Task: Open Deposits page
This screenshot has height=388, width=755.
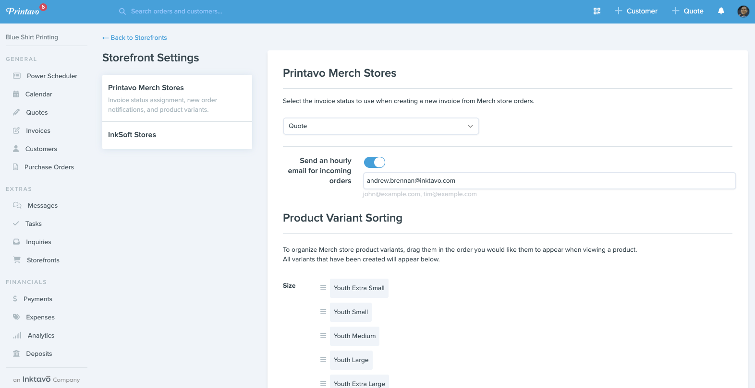Action: pos(39,353)
